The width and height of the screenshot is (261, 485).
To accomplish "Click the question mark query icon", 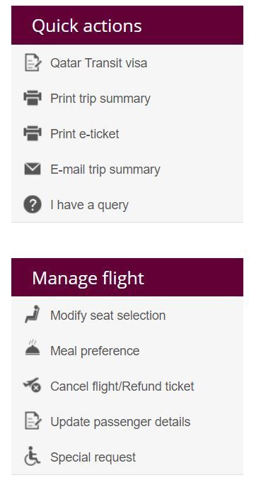I will 33,205.
